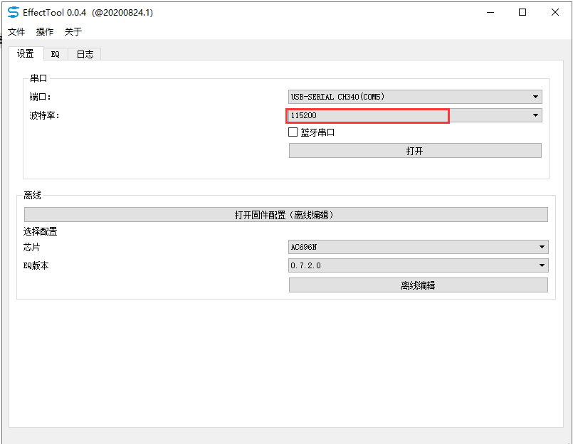Open the 关于 menu
The height and width of the screenshot is (444, 573).
(x=73, y=32)
